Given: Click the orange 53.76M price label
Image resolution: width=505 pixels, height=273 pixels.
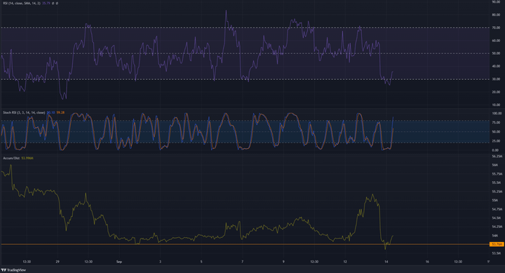Looking at the screenshot, I should pyautogui.click(x=497, y=244).
